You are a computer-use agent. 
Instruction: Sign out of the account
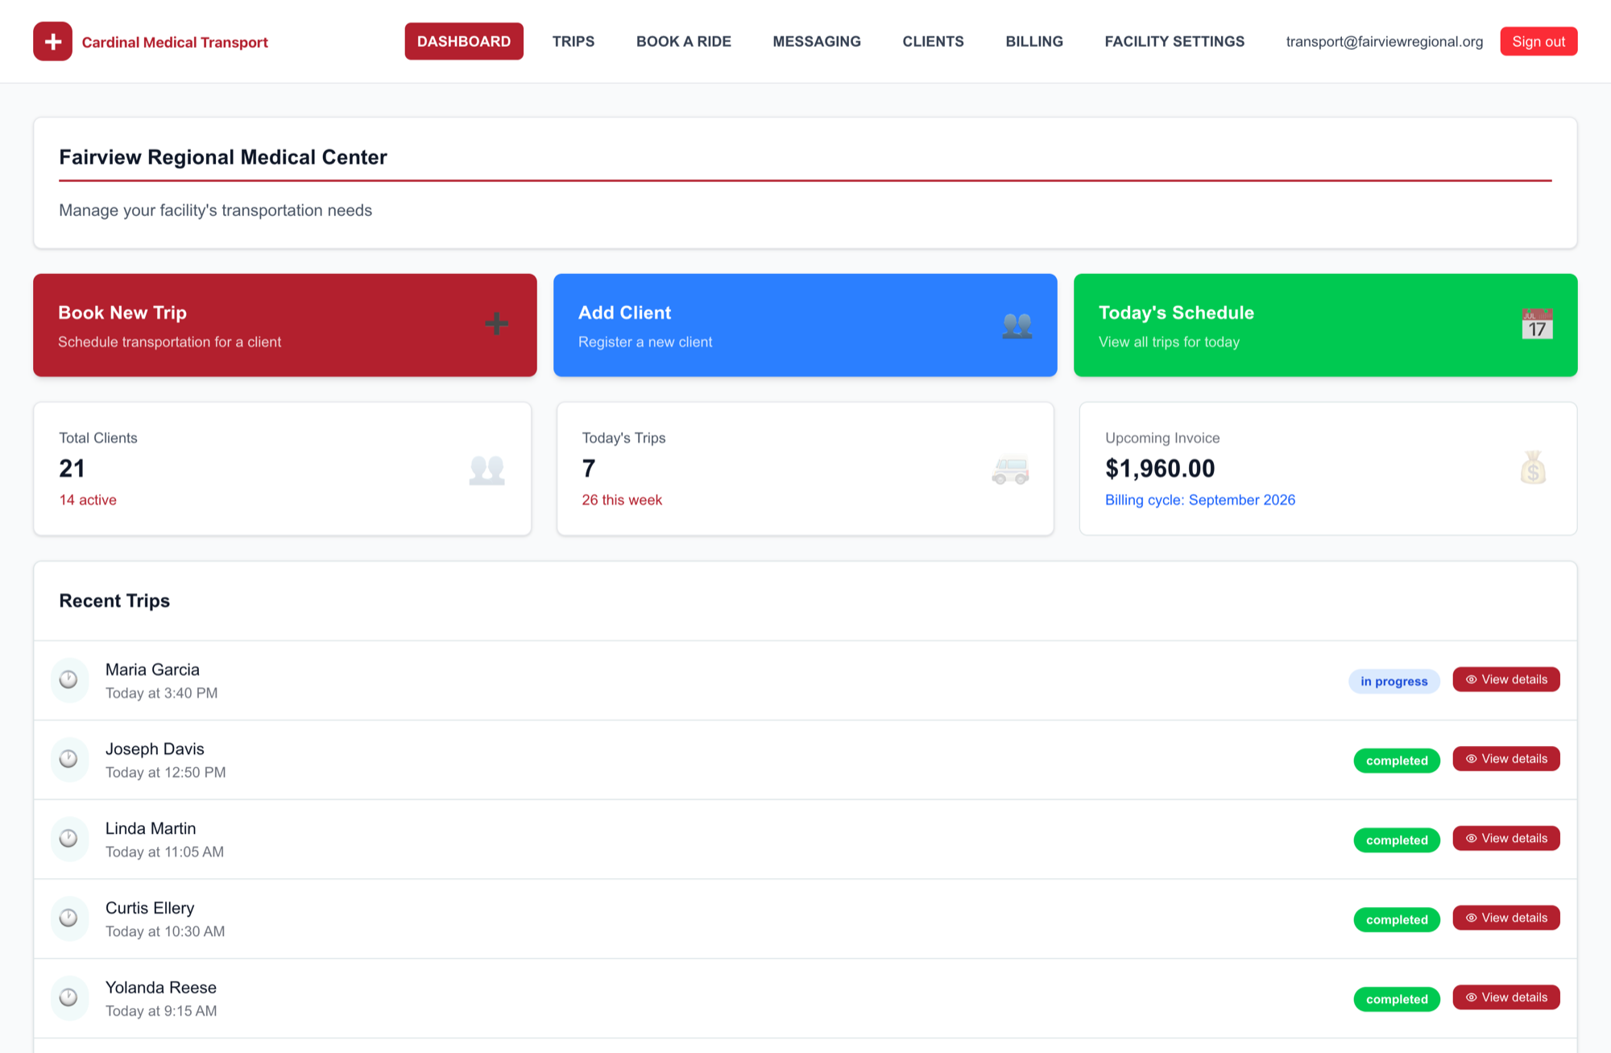pyautogui.click(x=1539, y=41)
